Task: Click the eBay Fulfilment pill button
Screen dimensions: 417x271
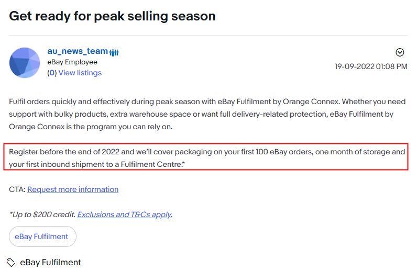Action: click(42, 236)
